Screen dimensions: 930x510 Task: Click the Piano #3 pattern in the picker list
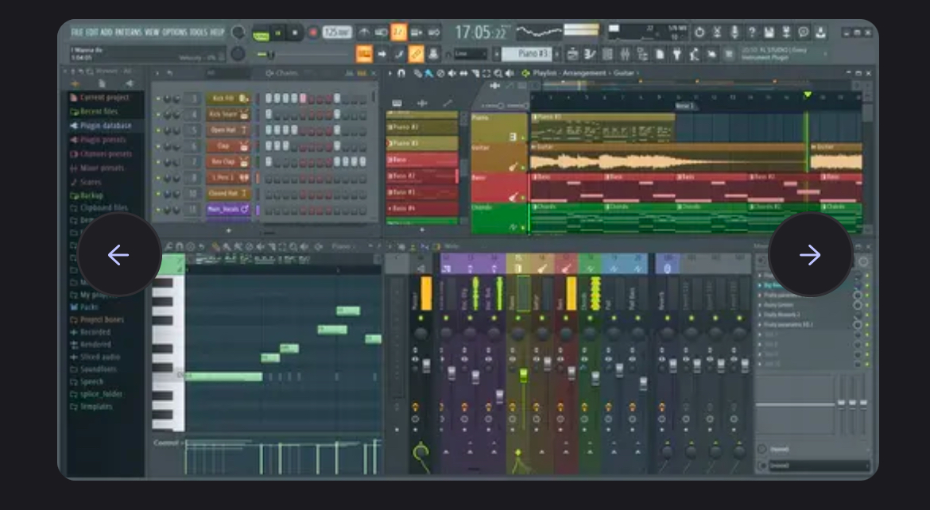[422, 144]
